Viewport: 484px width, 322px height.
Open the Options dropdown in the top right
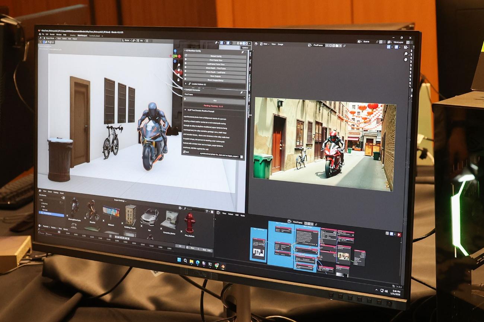click(245, 48)
